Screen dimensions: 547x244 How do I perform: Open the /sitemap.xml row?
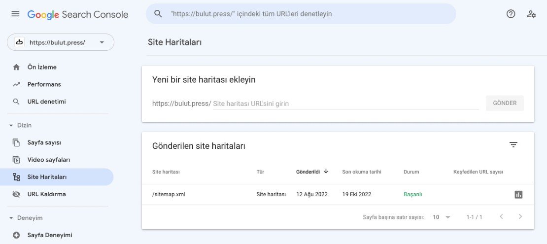click(169, 194)
